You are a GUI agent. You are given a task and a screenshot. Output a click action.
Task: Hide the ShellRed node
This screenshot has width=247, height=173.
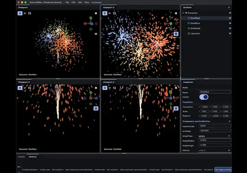click(230, 18)
